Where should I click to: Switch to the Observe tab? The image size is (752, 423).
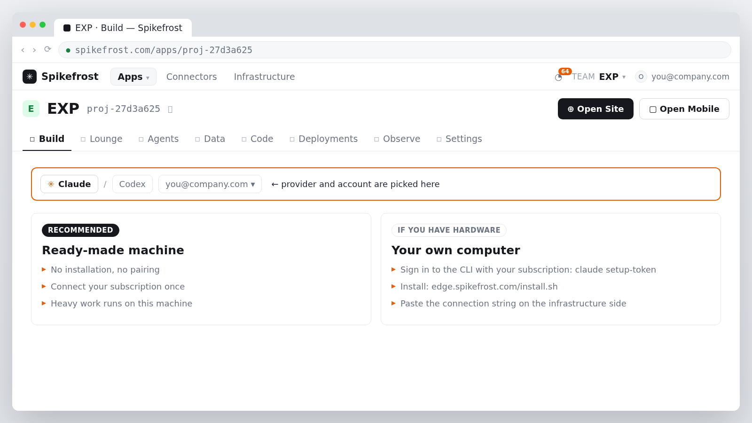coord(397,139)
